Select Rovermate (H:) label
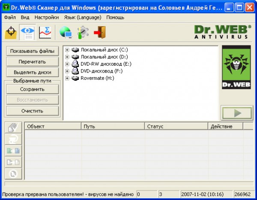This screenshot has width=257, height=200. (97, 78)
